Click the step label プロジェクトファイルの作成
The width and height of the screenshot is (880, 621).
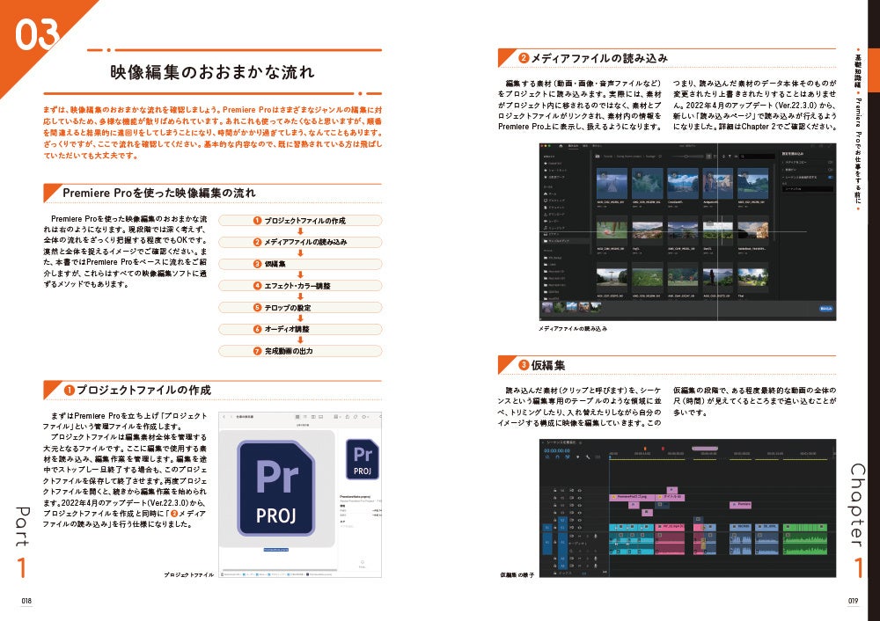pos(305,221)
